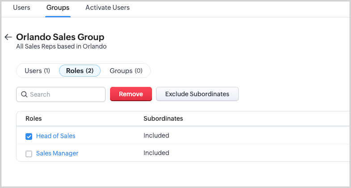Go back using the left arrow icon
This screenshot has width=351, height=188.
coord(8,37)
